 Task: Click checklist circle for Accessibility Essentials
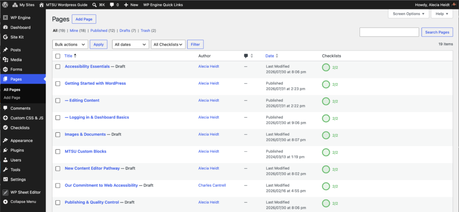point(326,68)
